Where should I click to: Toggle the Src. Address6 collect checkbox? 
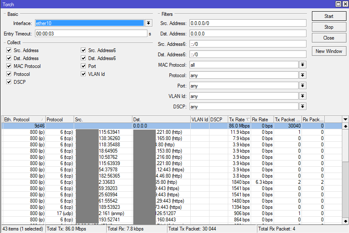[83, 50]
